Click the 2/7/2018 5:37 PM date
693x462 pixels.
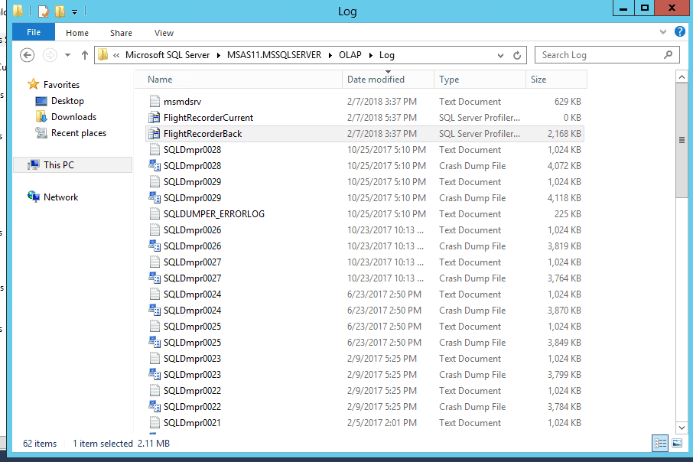tap(382, 117)
